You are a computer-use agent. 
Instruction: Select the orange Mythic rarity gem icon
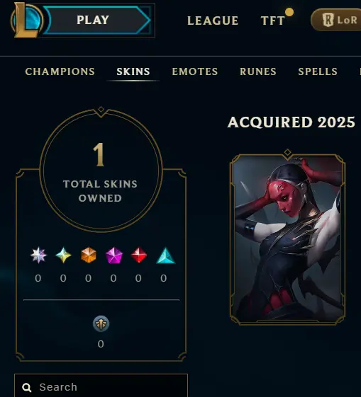coord(89,255)
